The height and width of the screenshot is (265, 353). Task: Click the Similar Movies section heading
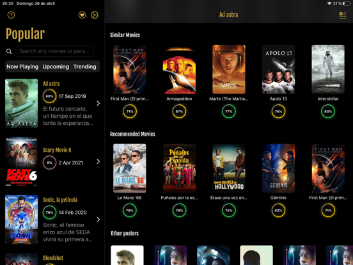point(125,35)
